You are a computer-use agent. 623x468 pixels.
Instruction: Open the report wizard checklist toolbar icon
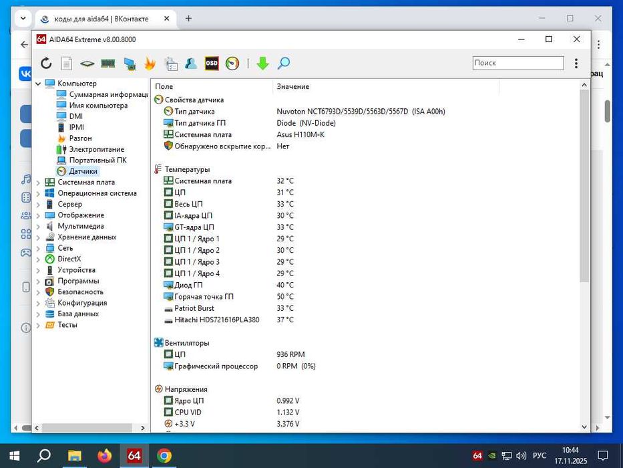click(x=171, y=64)
